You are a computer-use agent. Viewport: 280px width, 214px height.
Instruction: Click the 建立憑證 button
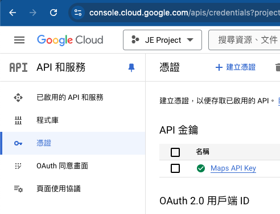[x=236, y=67]
